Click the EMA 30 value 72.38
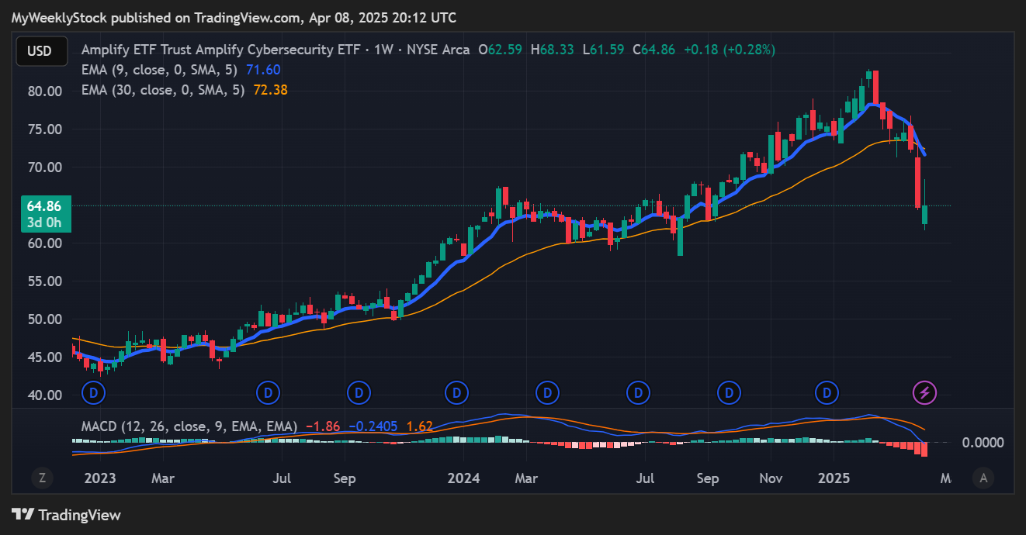Viewport: 1026px width, 535px height. (271, 90)
